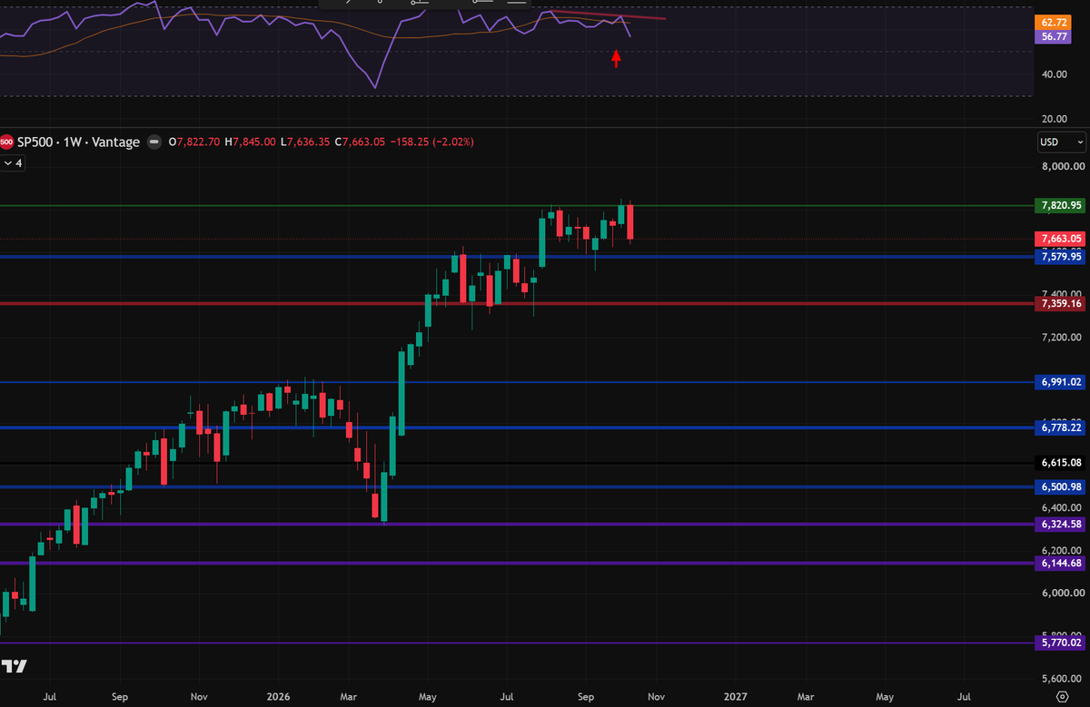Select the 6,615.08 black price label
1090x707 pixels.
coord(1061,463)
